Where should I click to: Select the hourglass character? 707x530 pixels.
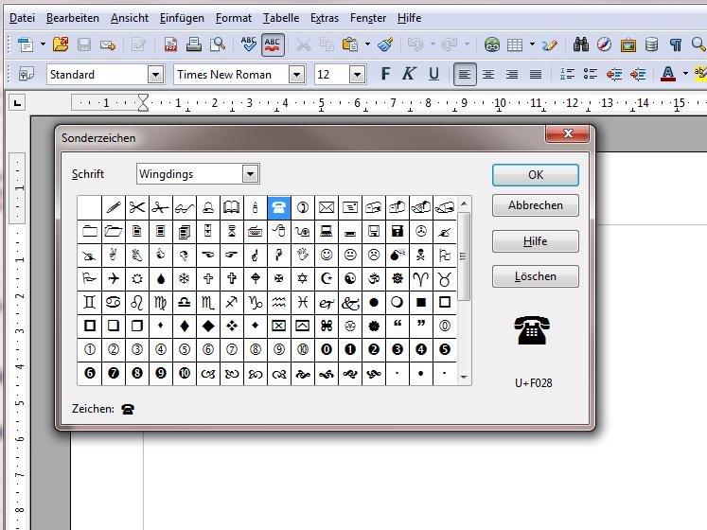click(x=232, y=231)
